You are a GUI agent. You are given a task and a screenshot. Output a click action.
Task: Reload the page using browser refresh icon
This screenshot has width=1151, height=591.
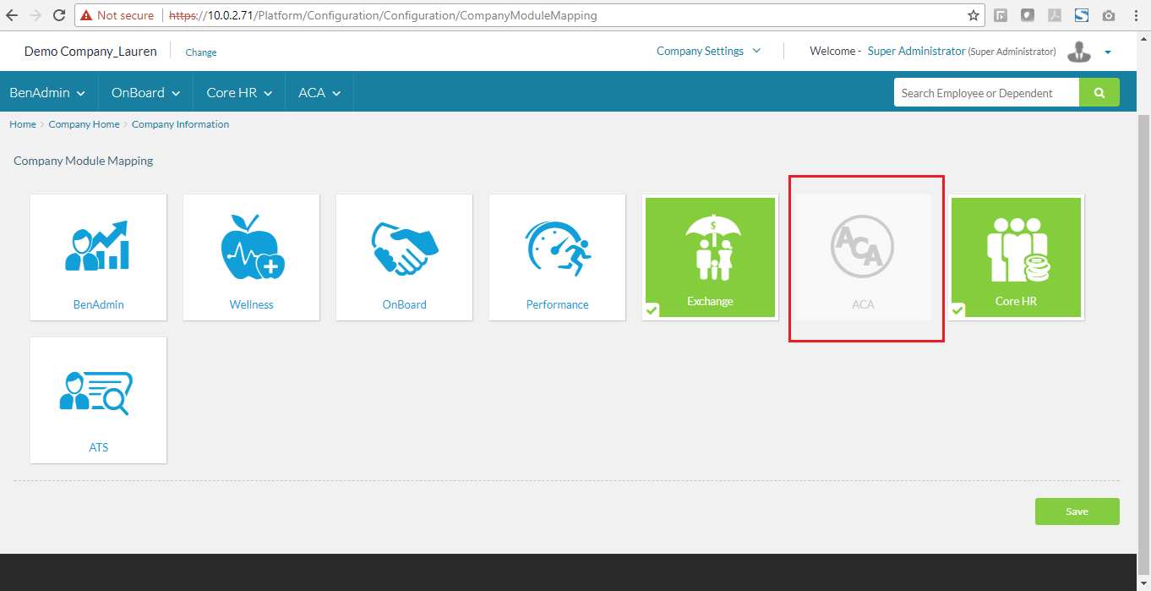(x=59, y=15)
